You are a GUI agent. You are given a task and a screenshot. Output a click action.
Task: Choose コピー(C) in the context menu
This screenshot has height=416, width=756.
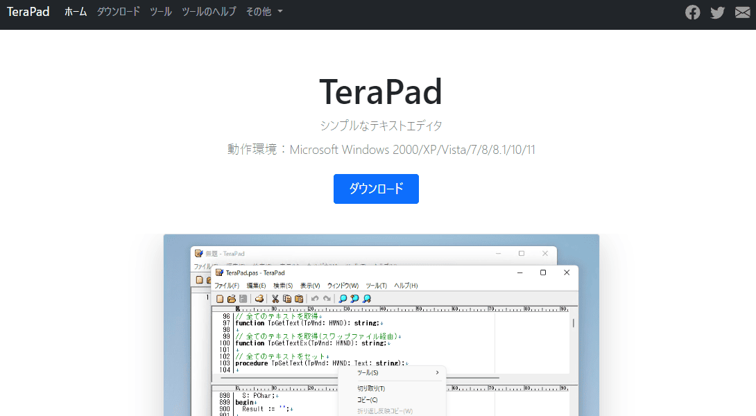click(368, 400)
